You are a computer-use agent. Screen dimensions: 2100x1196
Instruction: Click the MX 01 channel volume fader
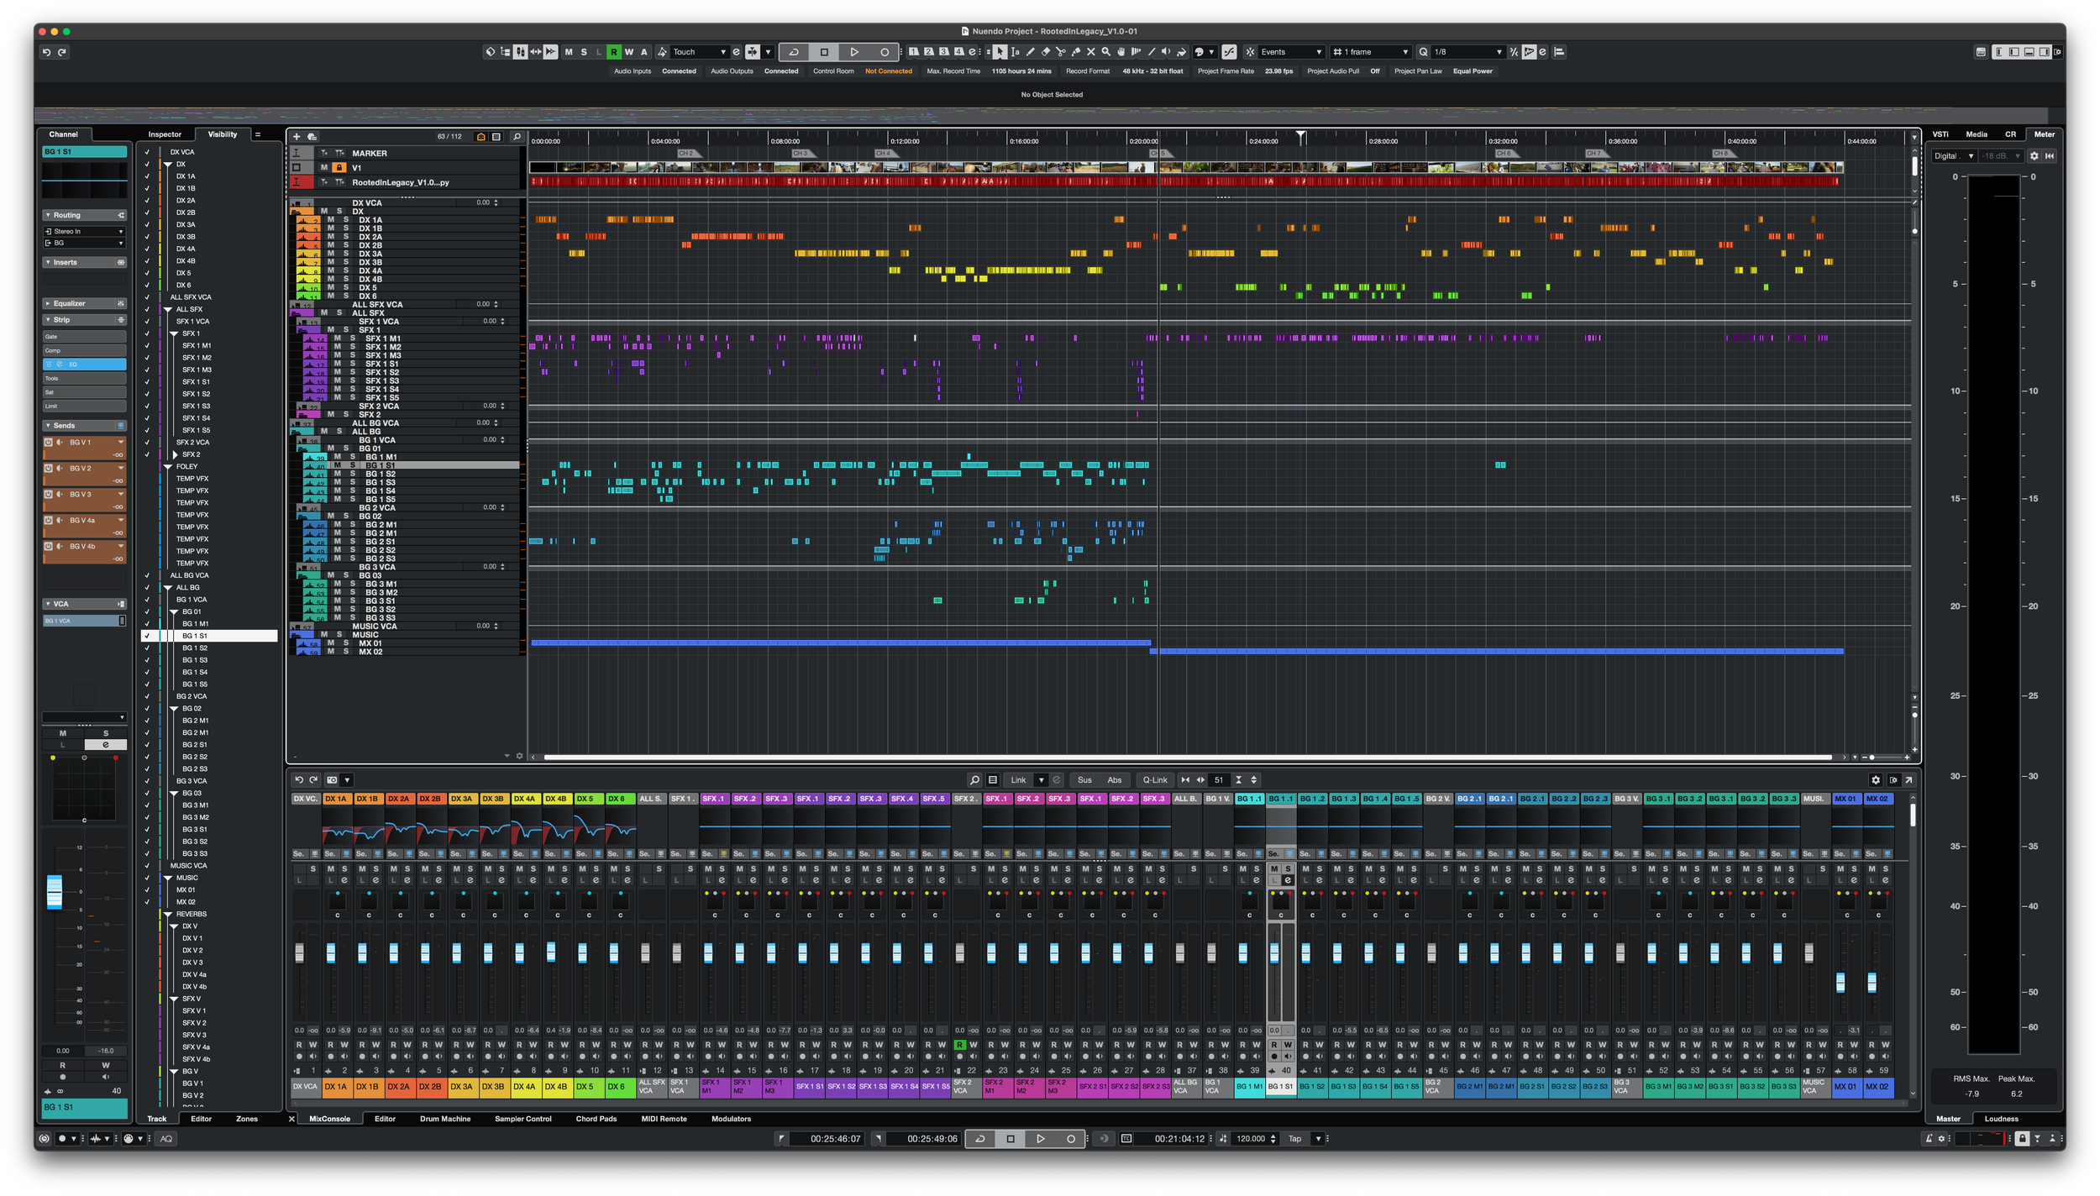click(1840, 982)
